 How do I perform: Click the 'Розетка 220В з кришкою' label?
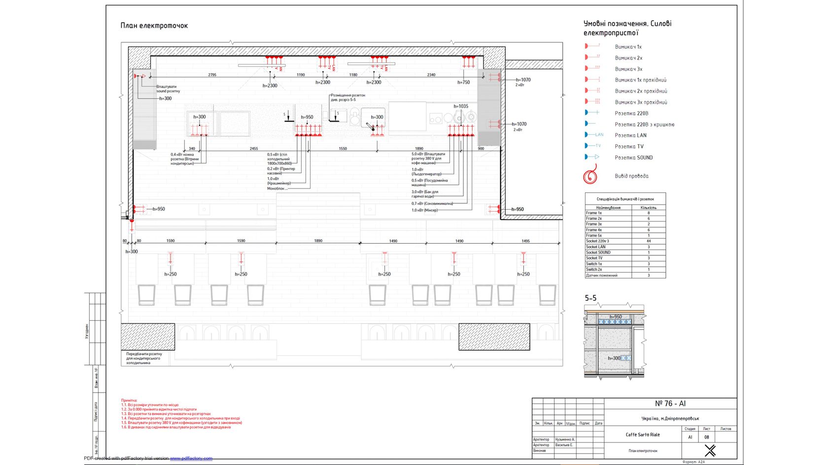point(645,124)
